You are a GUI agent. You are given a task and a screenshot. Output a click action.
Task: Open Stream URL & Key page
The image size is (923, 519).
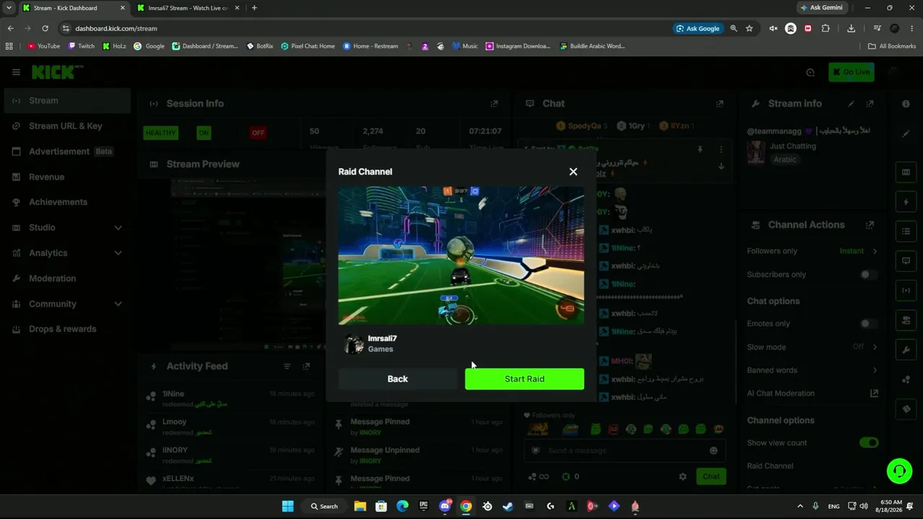point(66,126)
